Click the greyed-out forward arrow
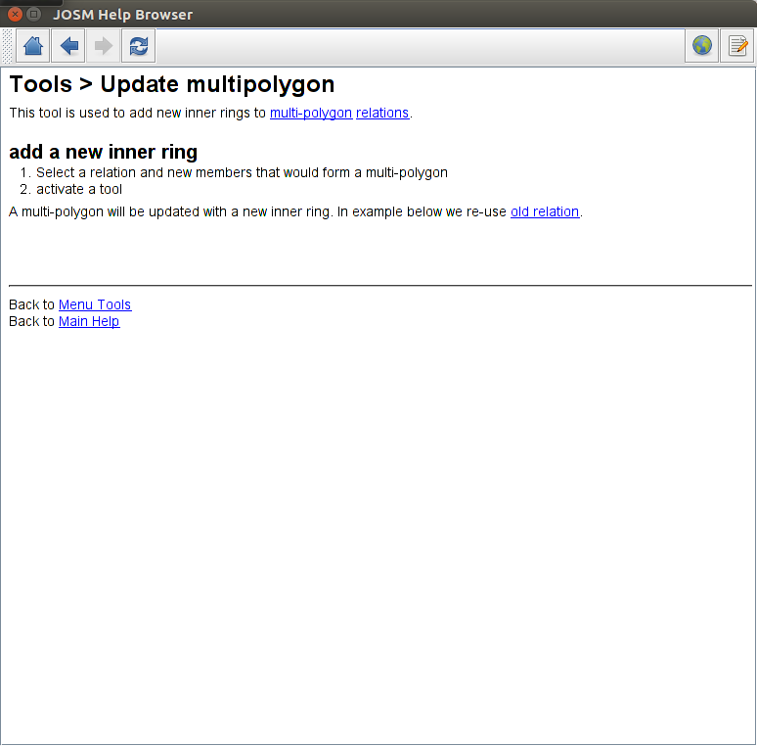The height and width of the screenshot is (746, 757). coord(104,46)
